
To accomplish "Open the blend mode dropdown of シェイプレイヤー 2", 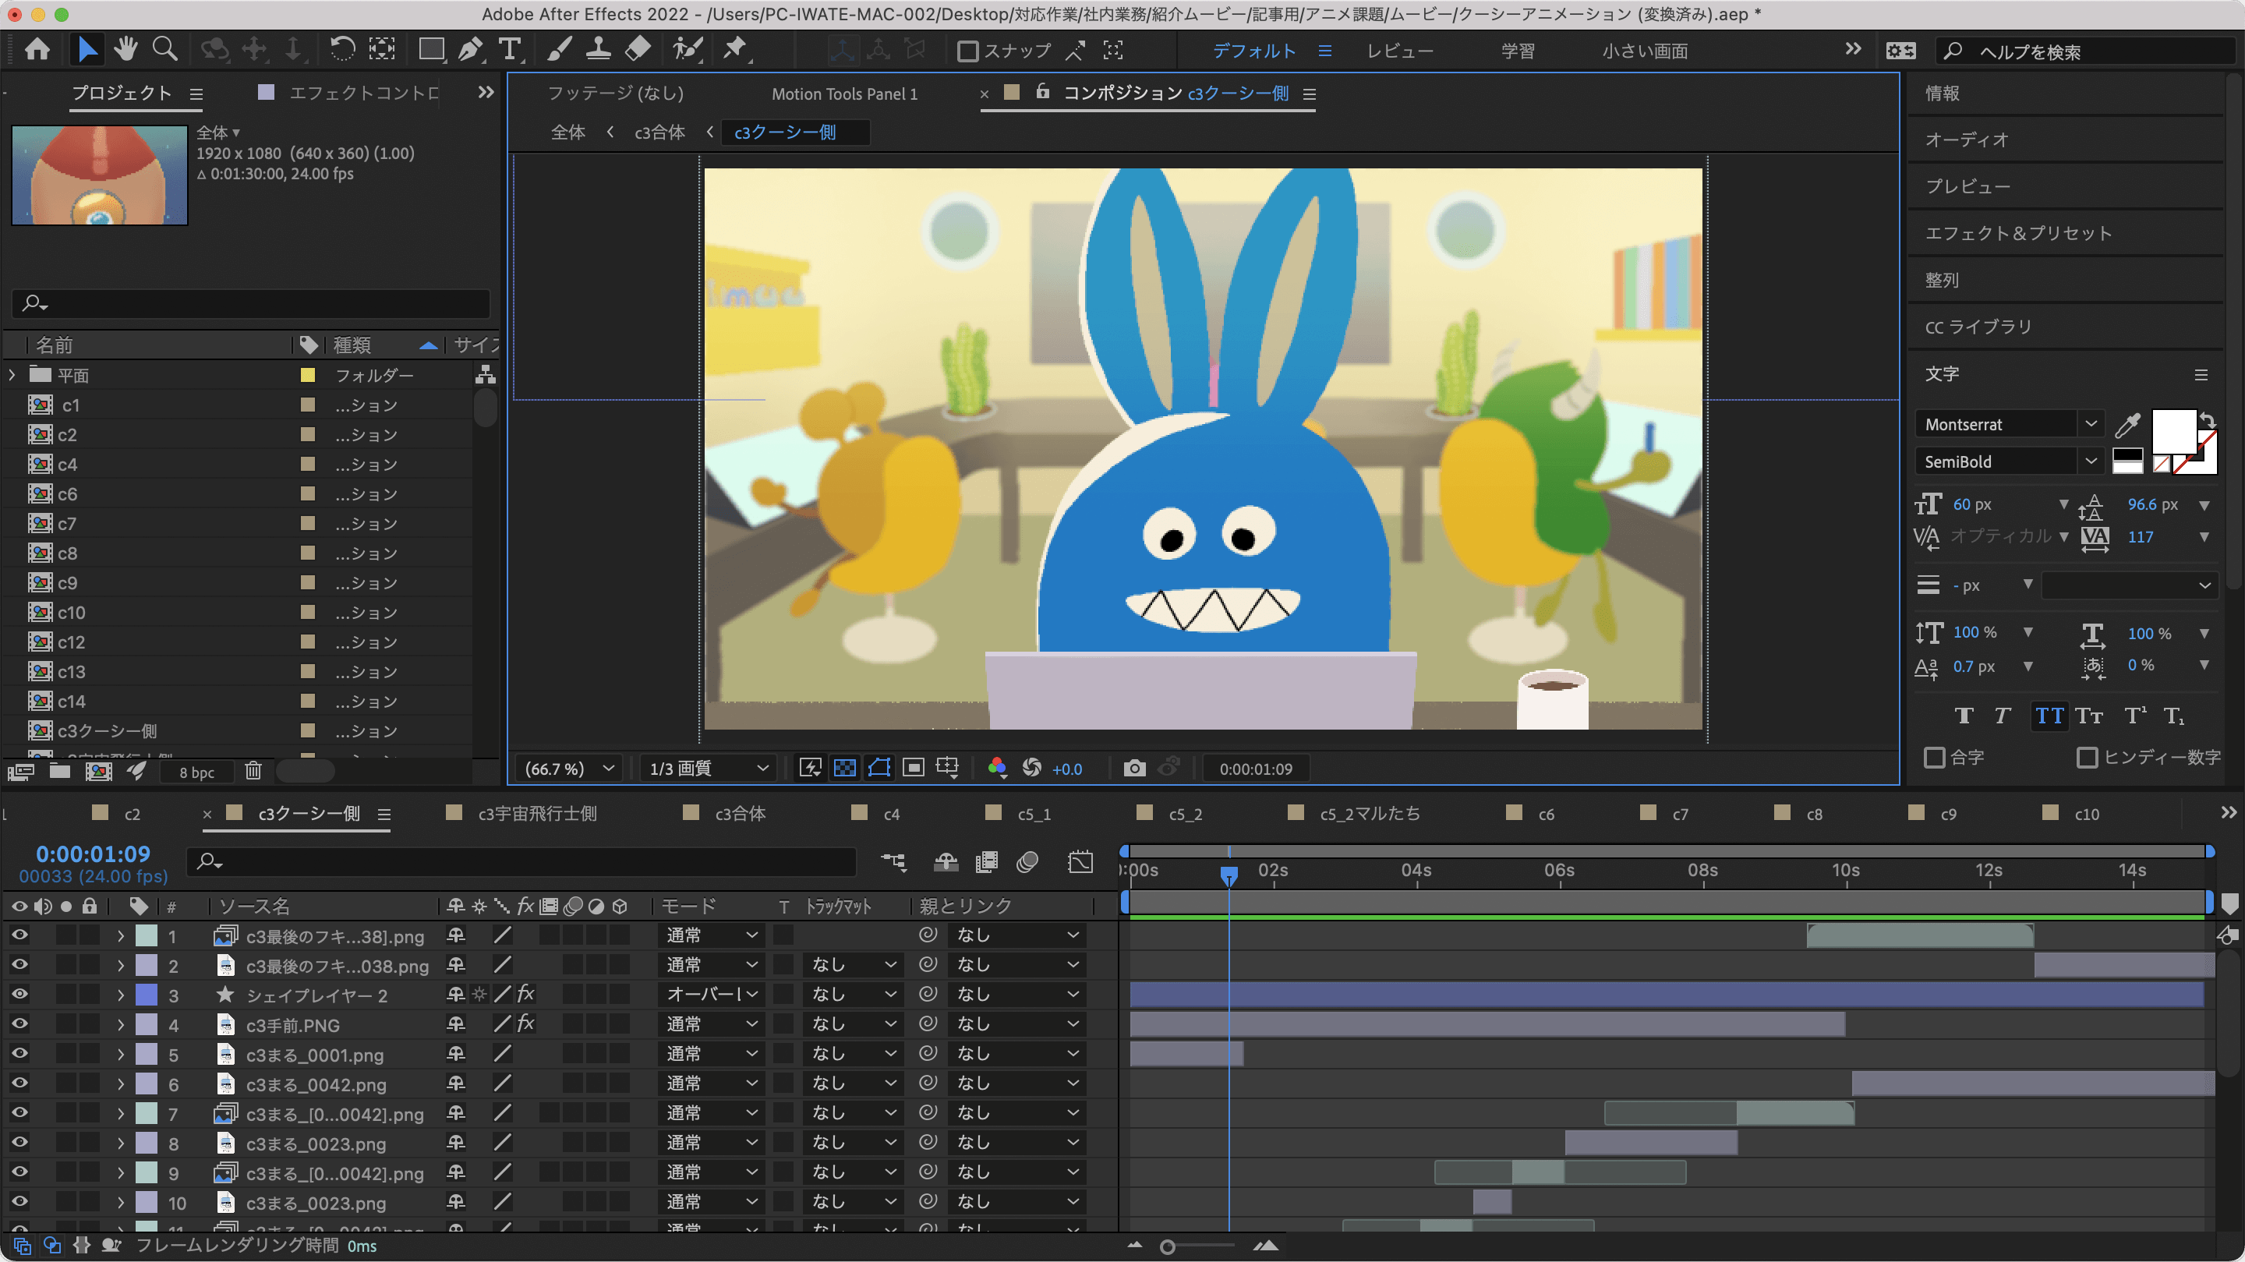I will coord(711,994).
